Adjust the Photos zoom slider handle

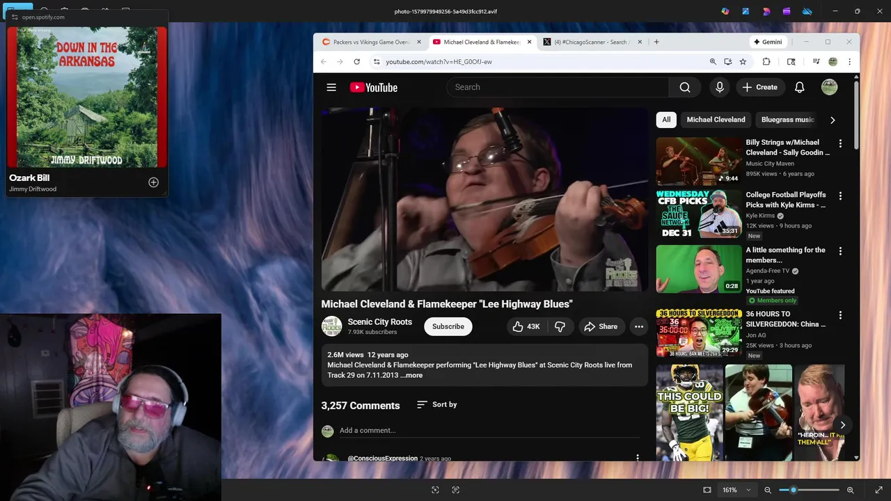(793, 490)
